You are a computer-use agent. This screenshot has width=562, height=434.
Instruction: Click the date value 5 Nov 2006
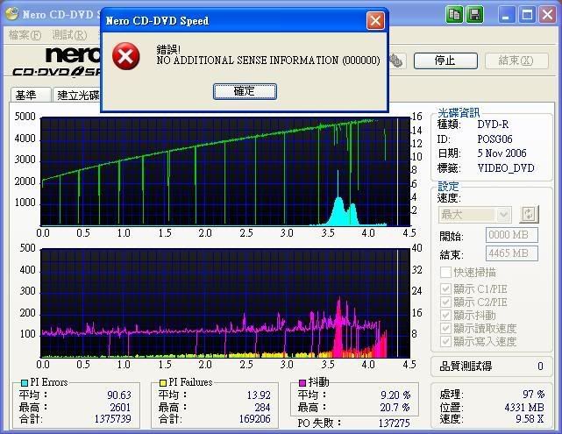click(x=502, y=153)
